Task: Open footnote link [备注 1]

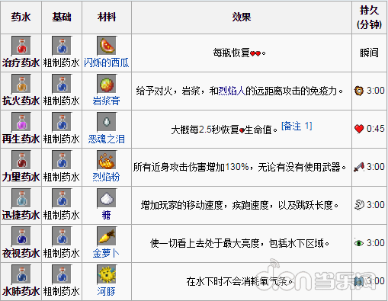Action: click(297, 126)
